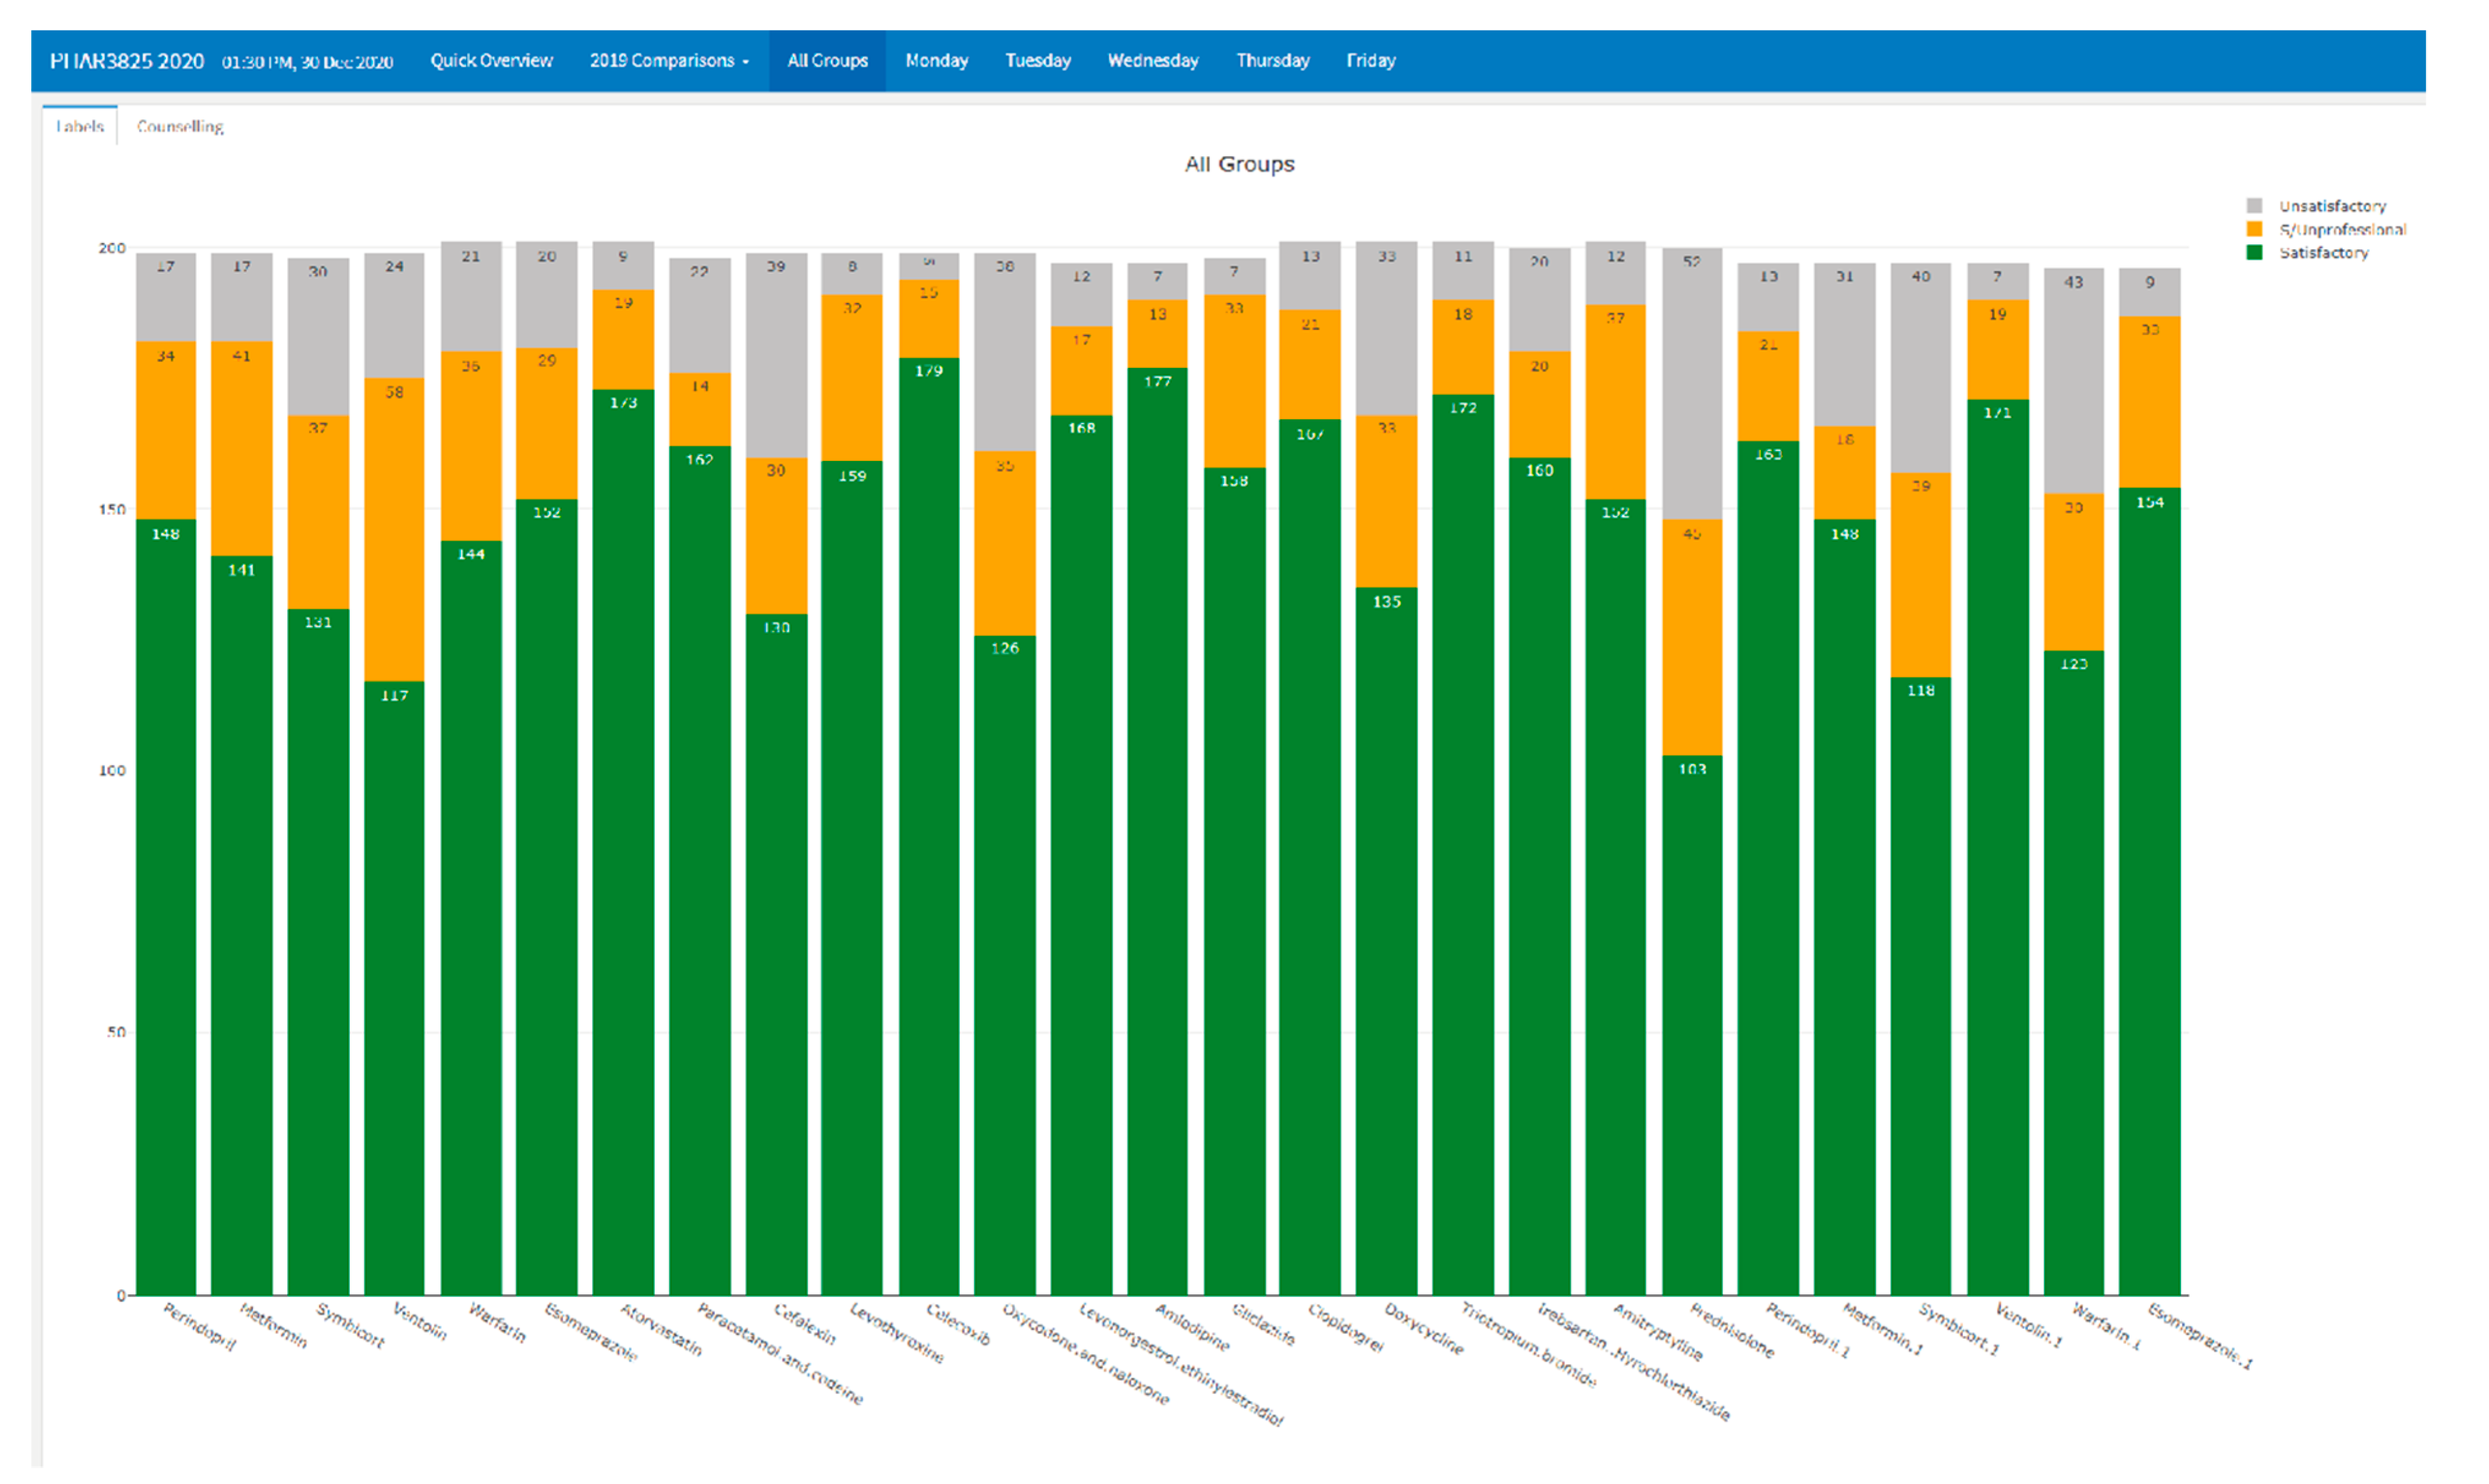Toggle the Unsatisfactory legend entry
Image resolution: width=2489 pixels, height=1484 pixels.
pyautogui.click(x=2332, y=206)
